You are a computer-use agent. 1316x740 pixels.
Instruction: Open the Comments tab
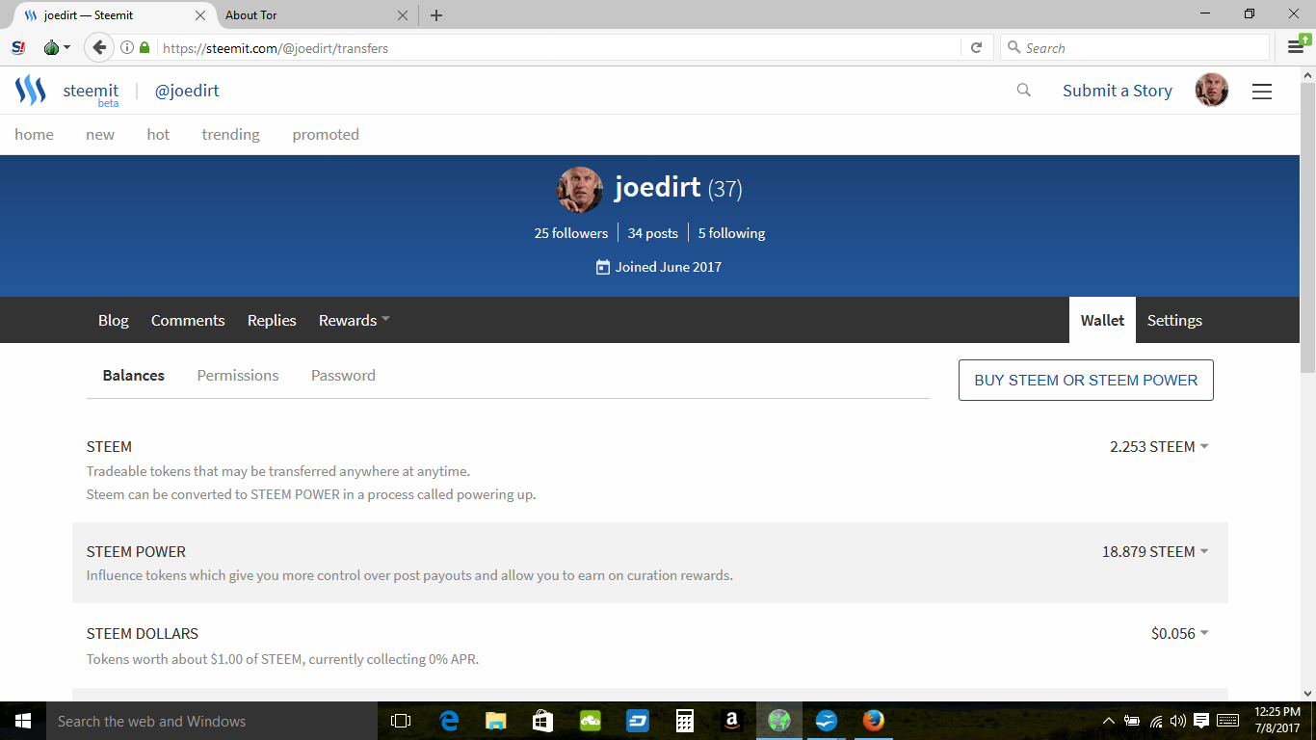(x=188, y=321)
